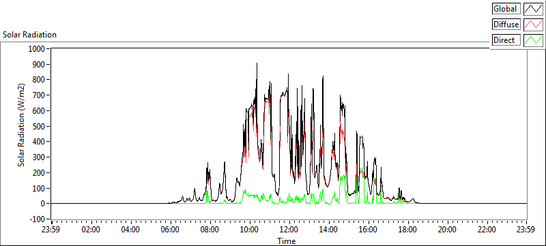
Task: Click the 18:00 time axis label
Action: [x=407, y=230]
